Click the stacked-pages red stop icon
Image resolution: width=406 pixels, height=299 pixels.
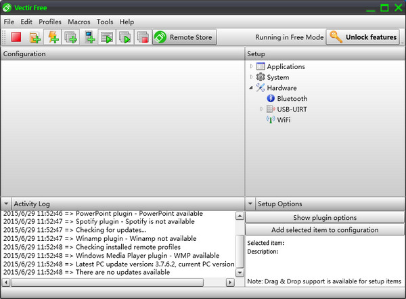pos(143,37)
